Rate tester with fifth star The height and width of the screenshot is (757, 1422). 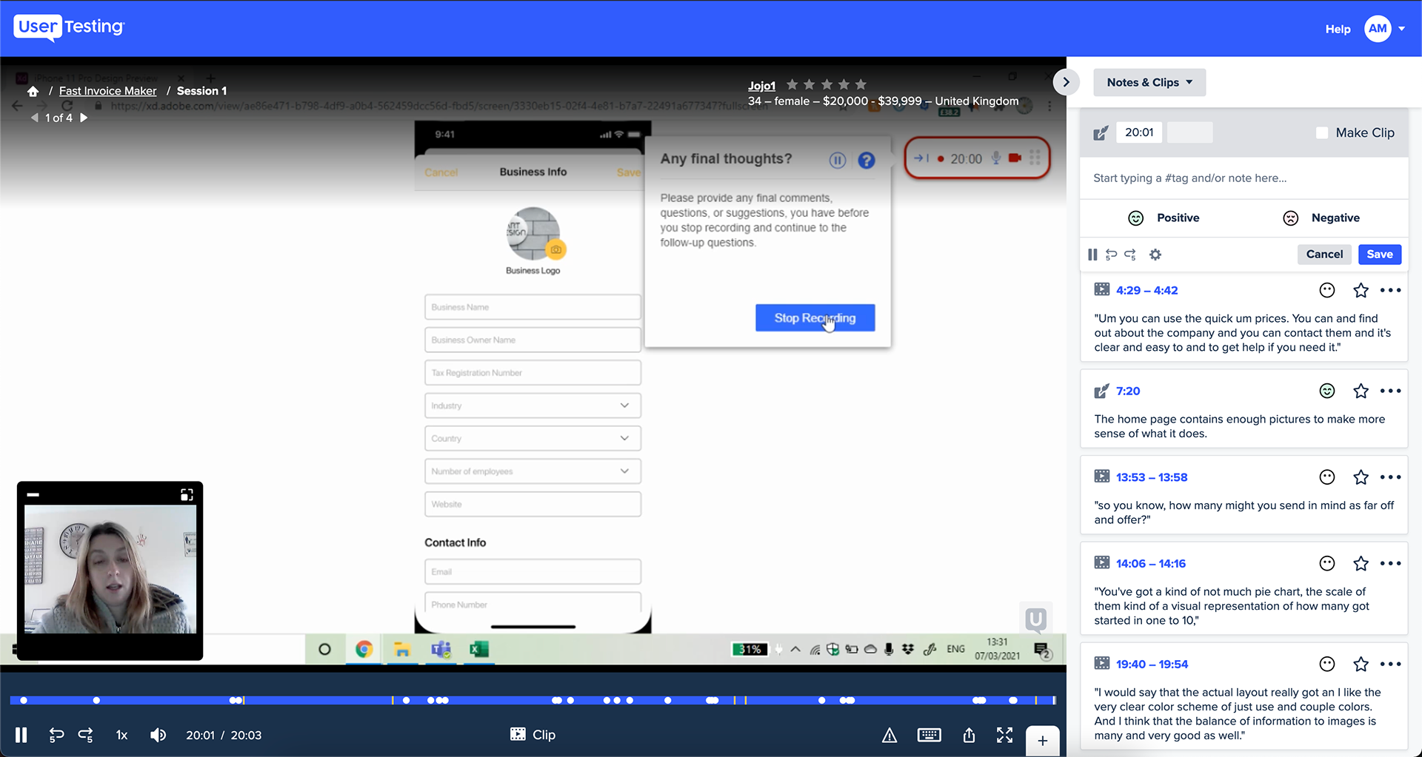(x=861, y=84)
